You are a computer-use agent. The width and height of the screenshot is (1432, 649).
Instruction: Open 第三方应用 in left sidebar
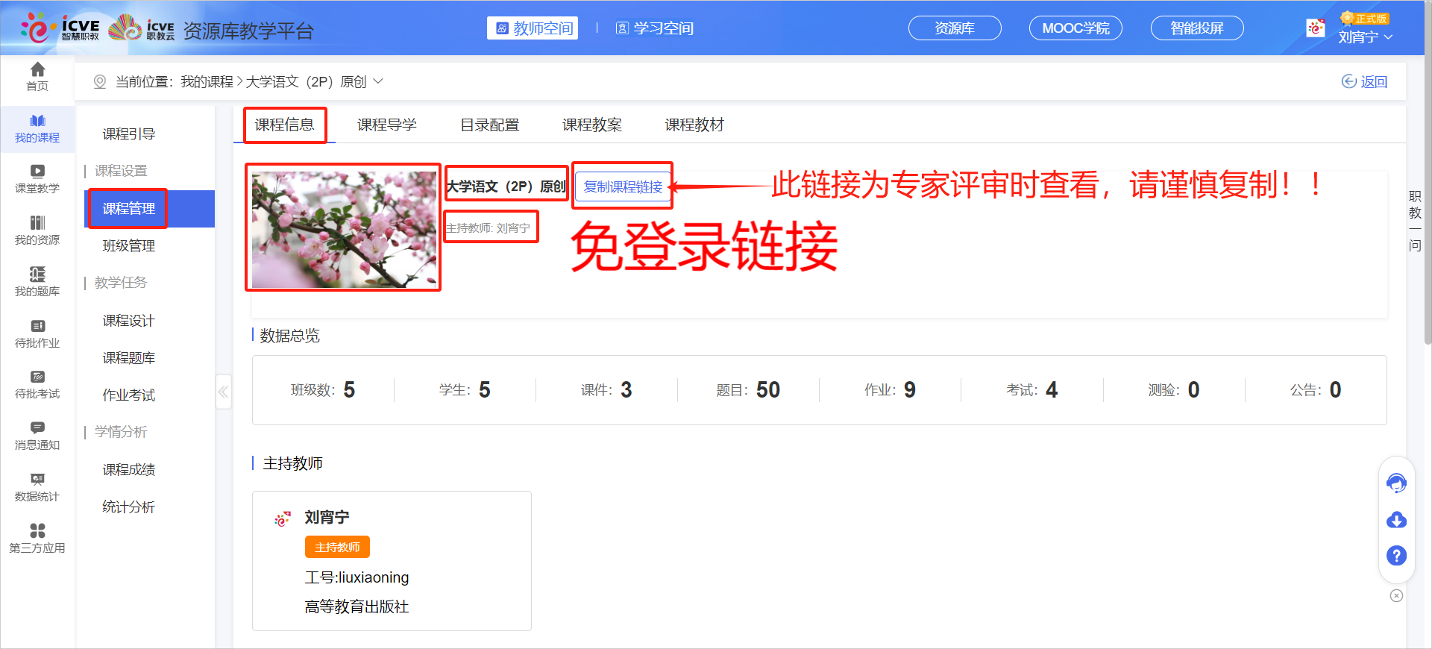pyautogui.click(x=37, y=539)
